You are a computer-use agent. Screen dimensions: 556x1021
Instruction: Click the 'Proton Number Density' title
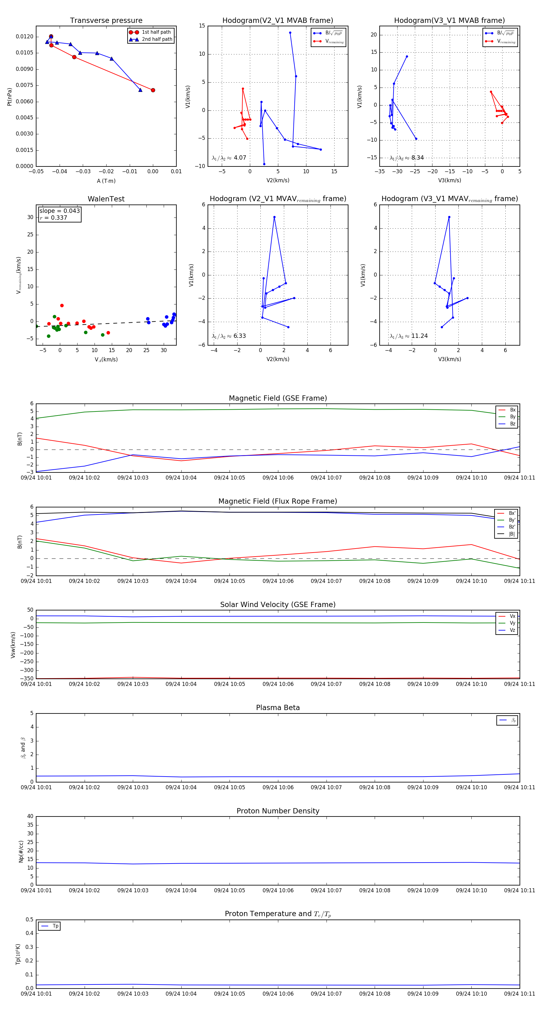(278, 811)
